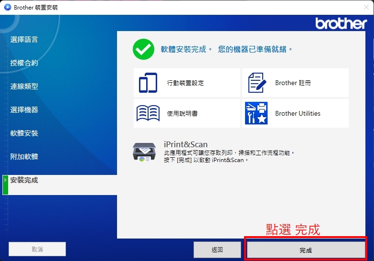The image size is (374, 261).
Task: Select the 選擇語言 step
Action: coord(24,39)
